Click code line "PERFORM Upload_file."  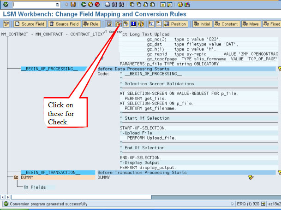tap(152, 138)
